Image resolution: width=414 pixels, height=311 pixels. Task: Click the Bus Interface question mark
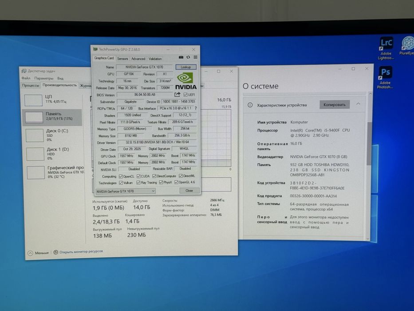[196, 108]
